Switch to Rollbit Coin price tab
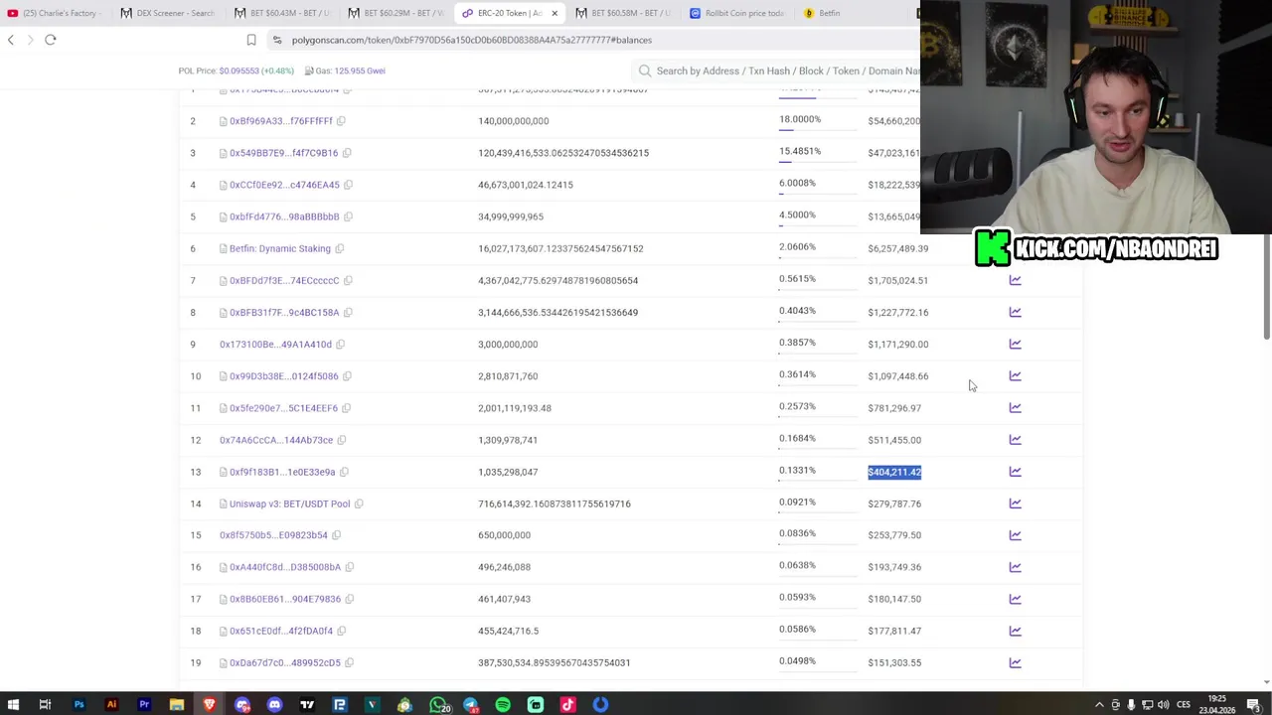The height and width of the screenshot is (715, 1272). point(737,13)
